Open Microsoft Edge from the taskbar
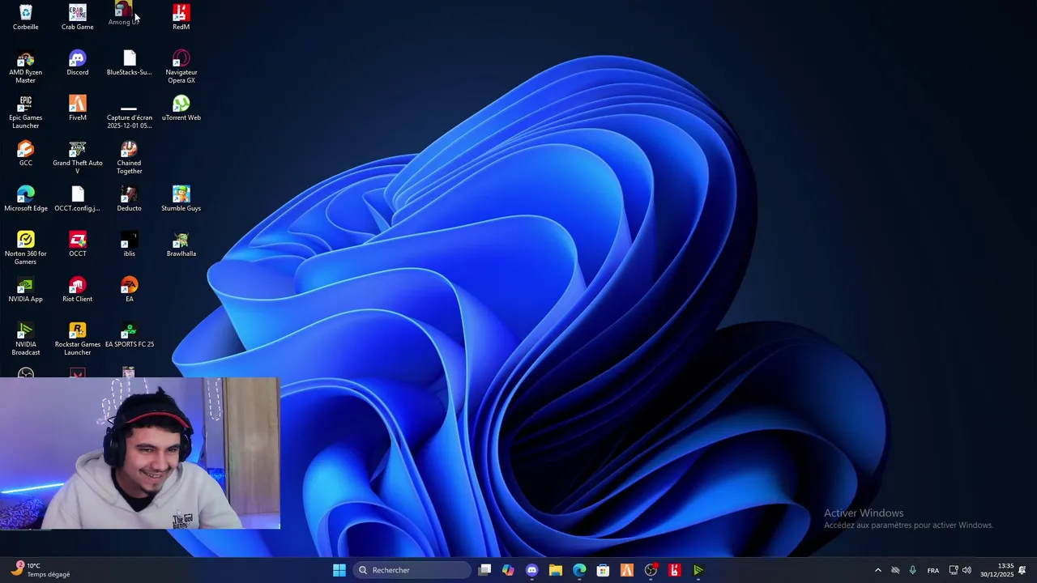This screenshot has height=583, width=1037. 579,570
